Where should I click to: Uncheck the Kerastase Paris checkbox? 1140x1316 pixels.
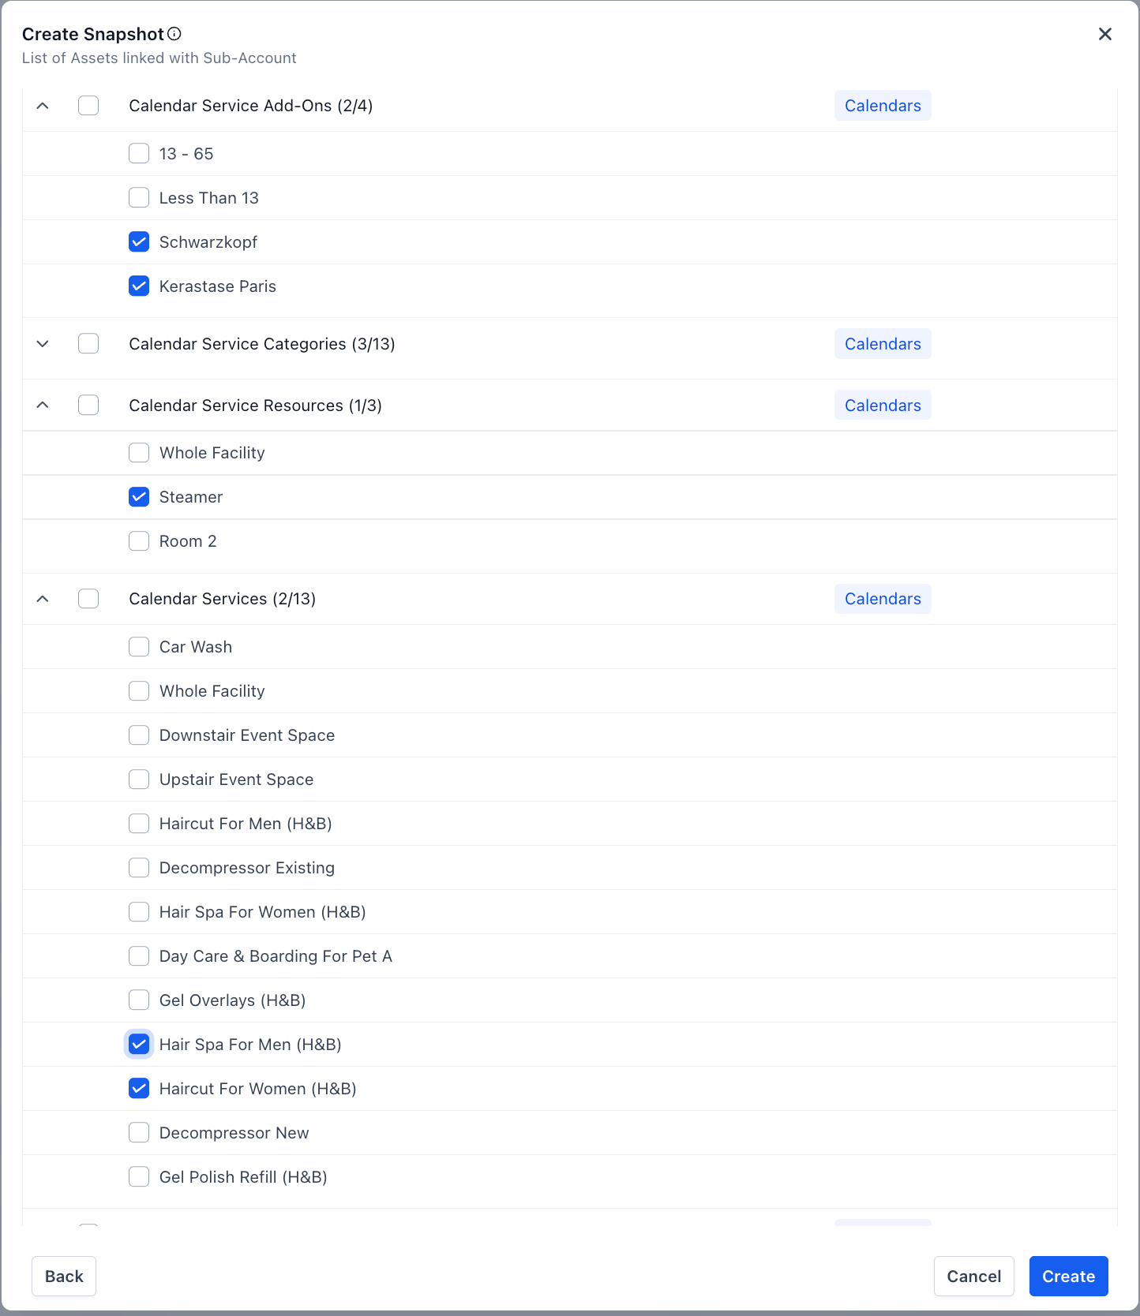139,286
